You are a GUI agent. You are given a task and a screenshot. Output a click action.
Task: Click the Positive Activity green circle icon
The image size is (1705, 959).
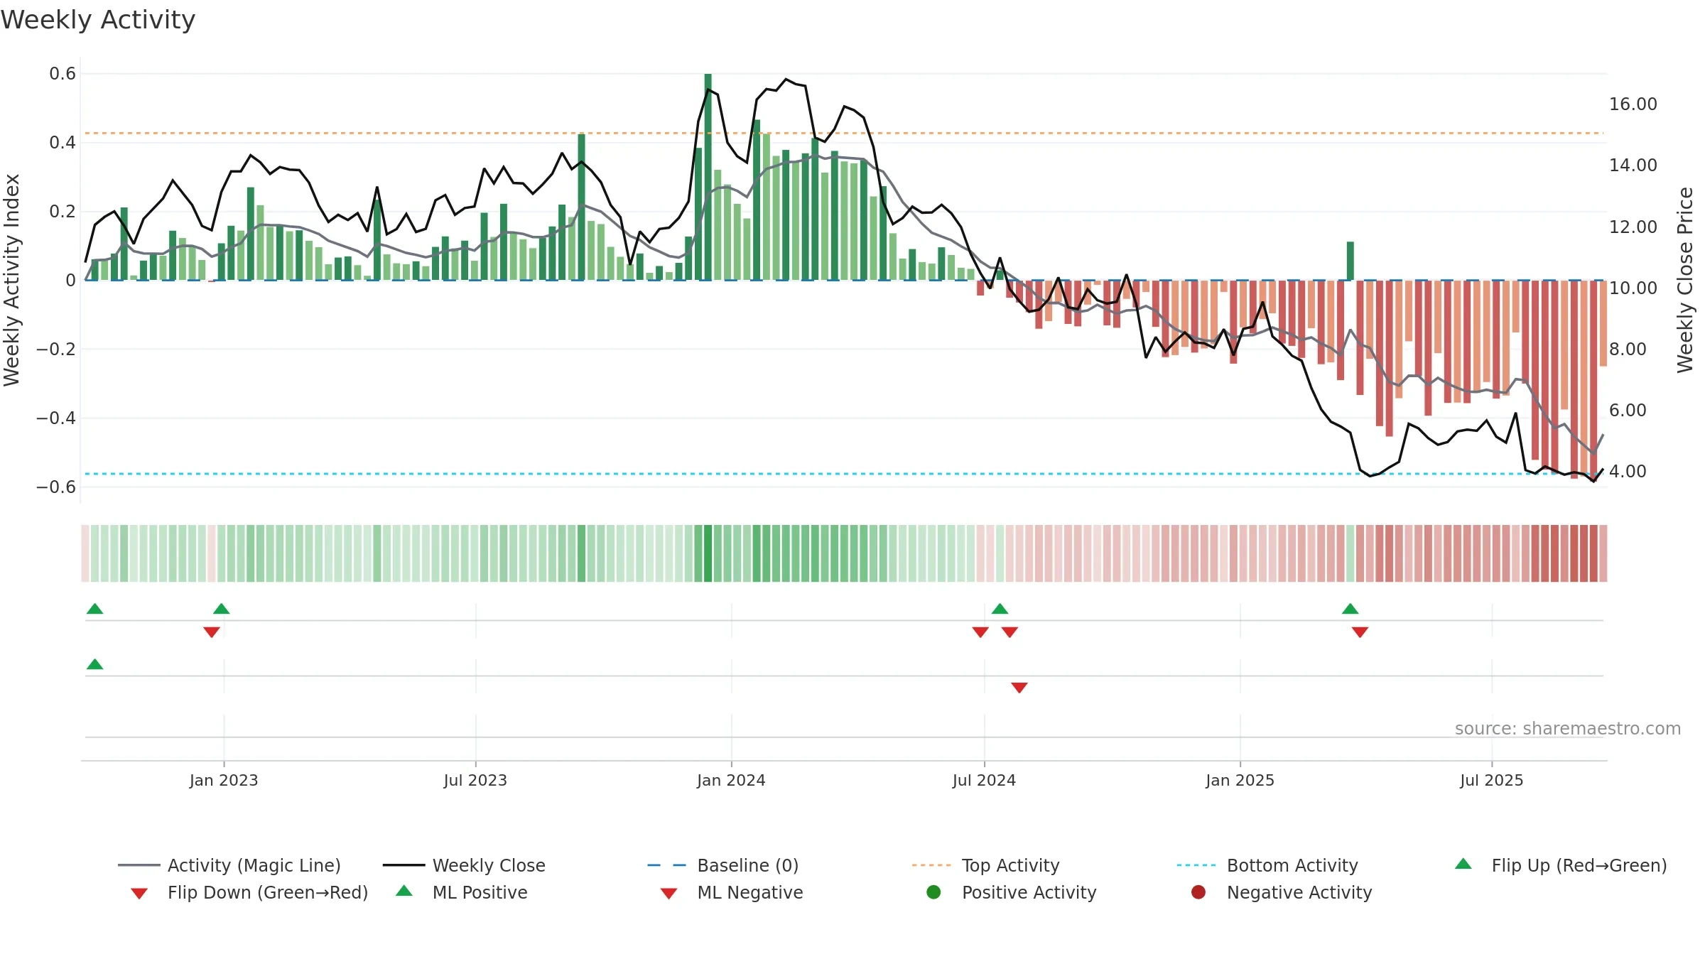[934, 892]
